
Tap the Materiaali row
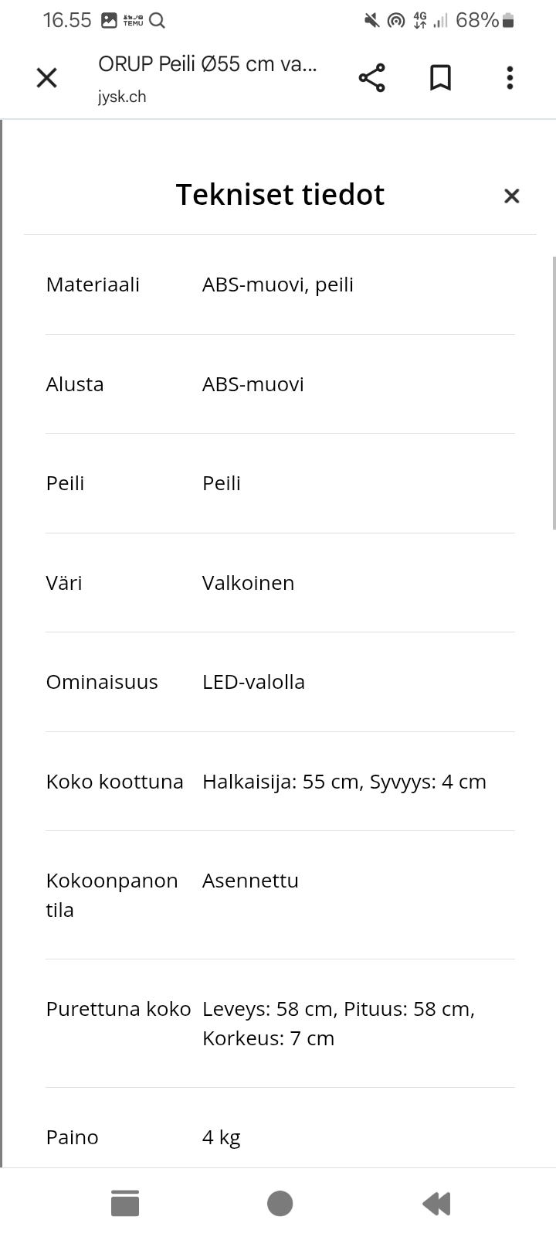pos(280,285)
